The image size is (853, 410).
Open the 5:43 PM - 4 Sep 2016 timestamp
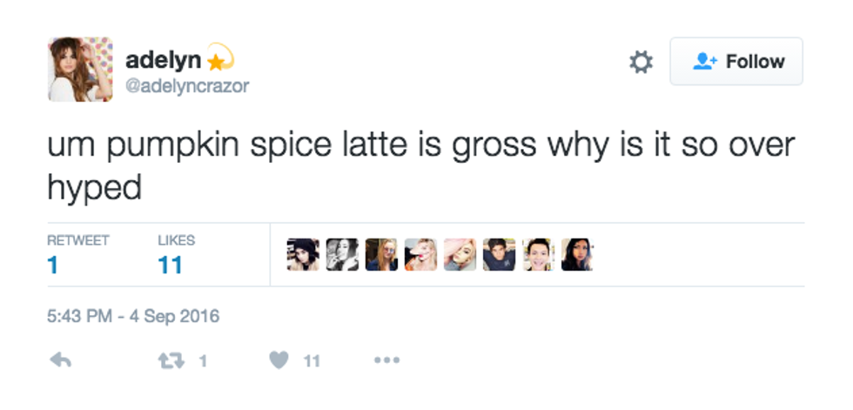(x=133, y=316)
